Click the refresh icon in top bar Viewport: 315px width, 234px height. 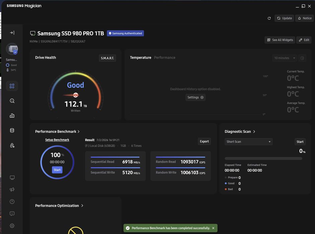click(269, 18)
